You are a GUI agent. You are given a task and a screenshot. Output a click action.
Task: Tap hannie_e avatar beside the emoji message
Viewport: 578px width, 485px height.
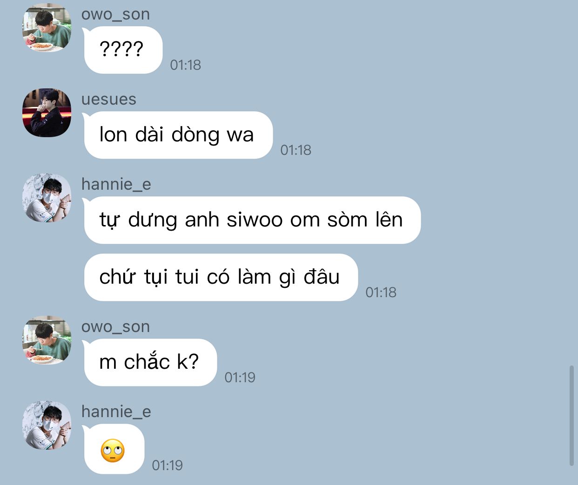point(47,425)
